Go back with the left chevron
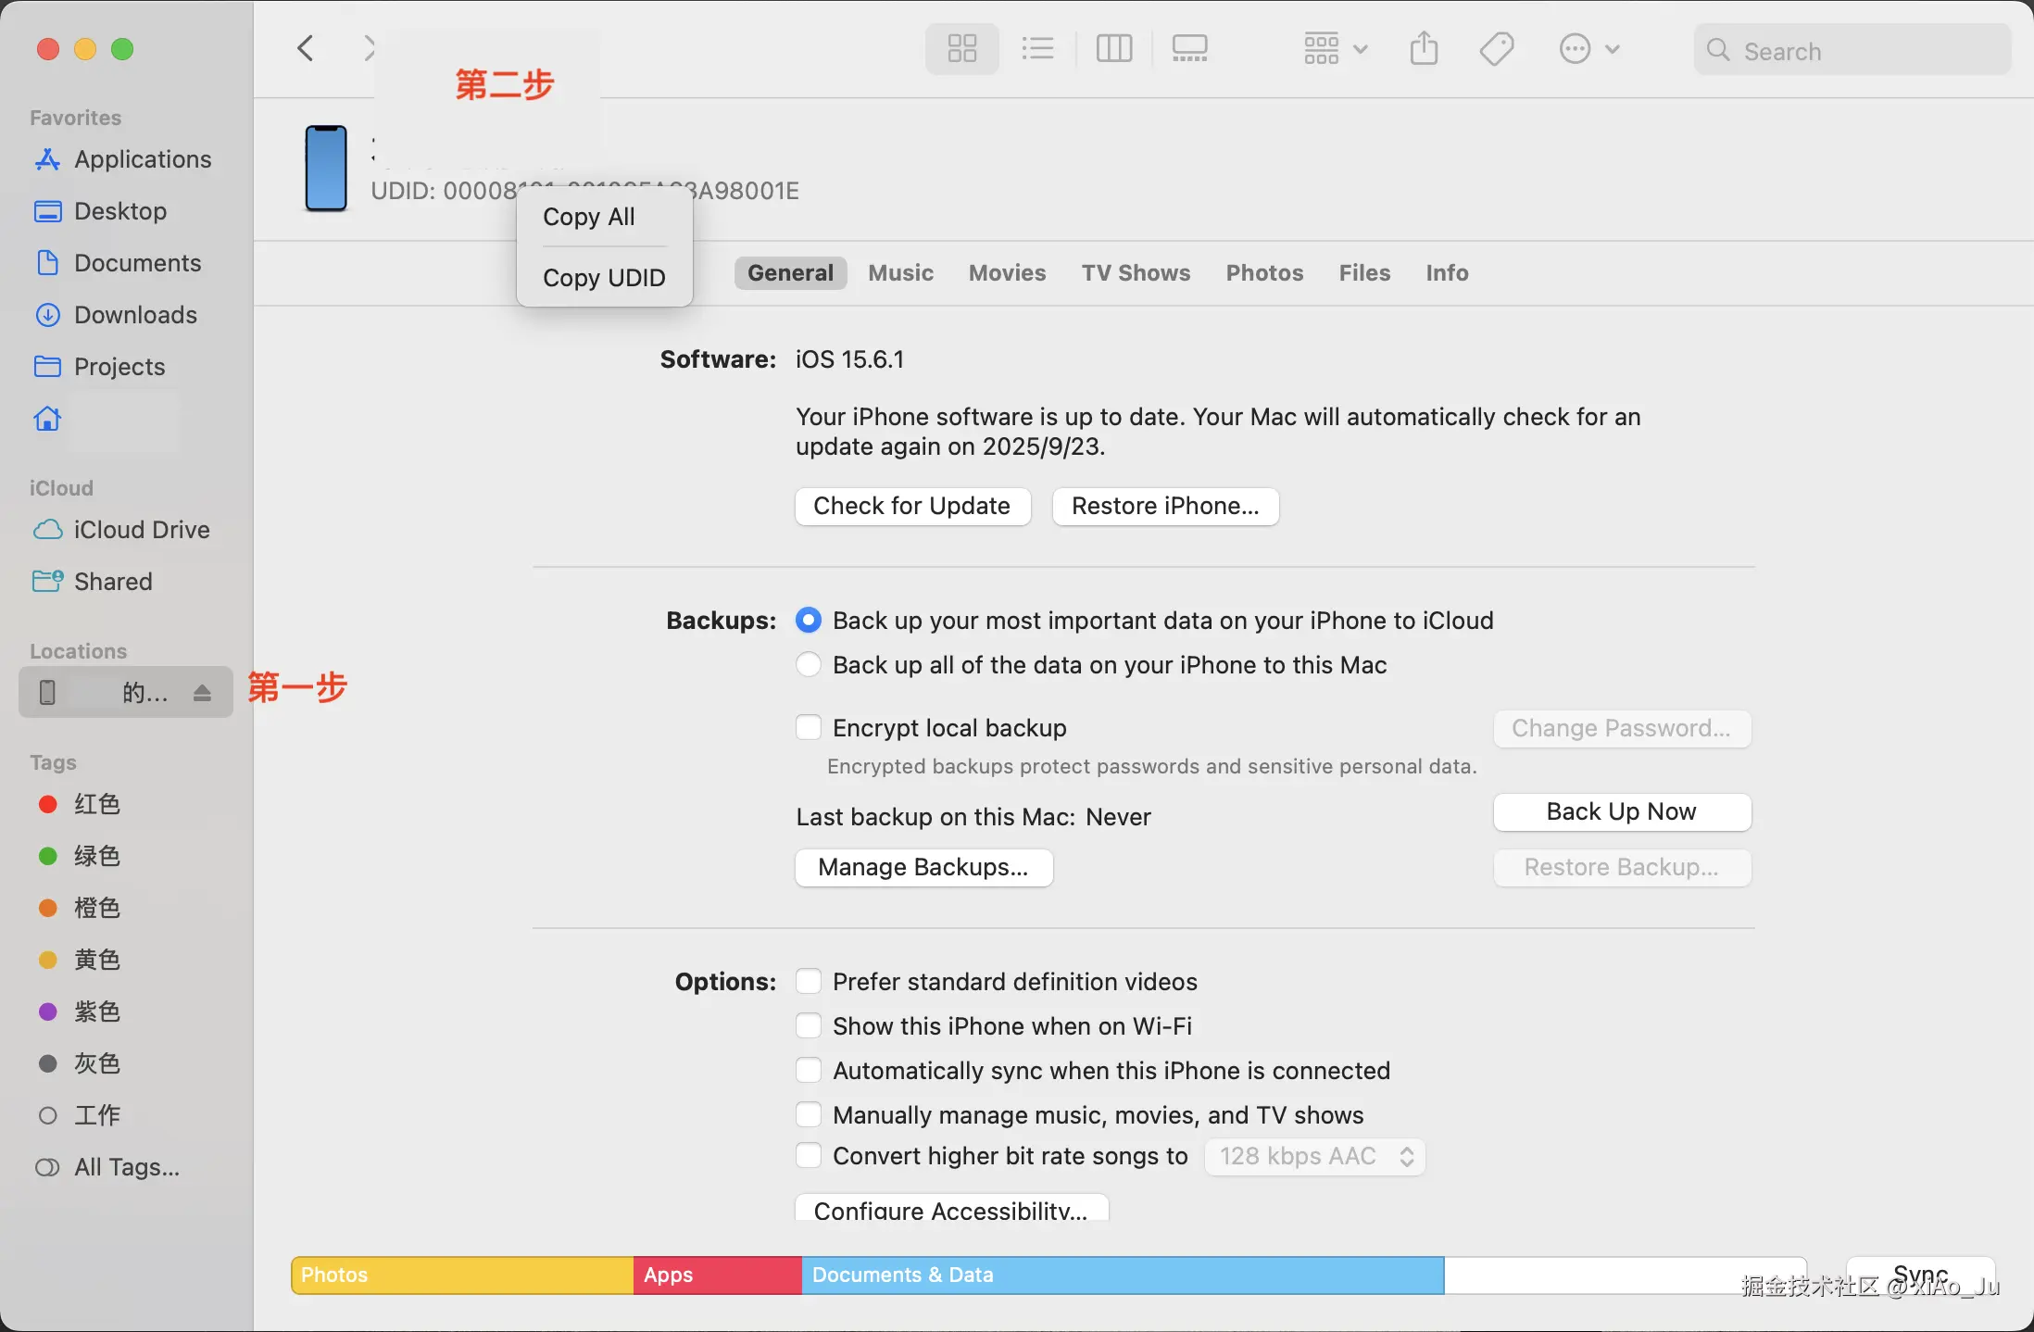The image size is (2034, 1332). (x=306, y=48)
